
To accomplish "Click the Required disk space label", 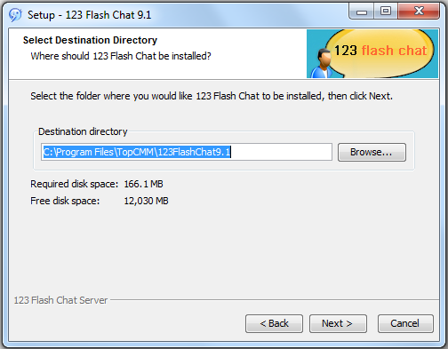I will (74, 184).
